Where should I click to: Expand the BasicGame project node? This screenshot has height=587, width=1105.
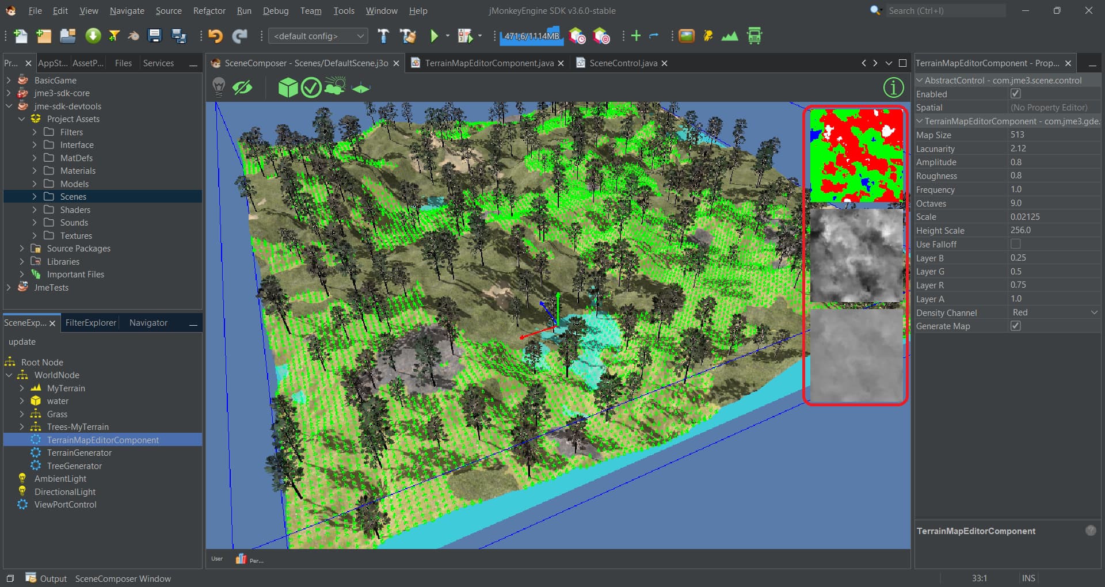9,81
